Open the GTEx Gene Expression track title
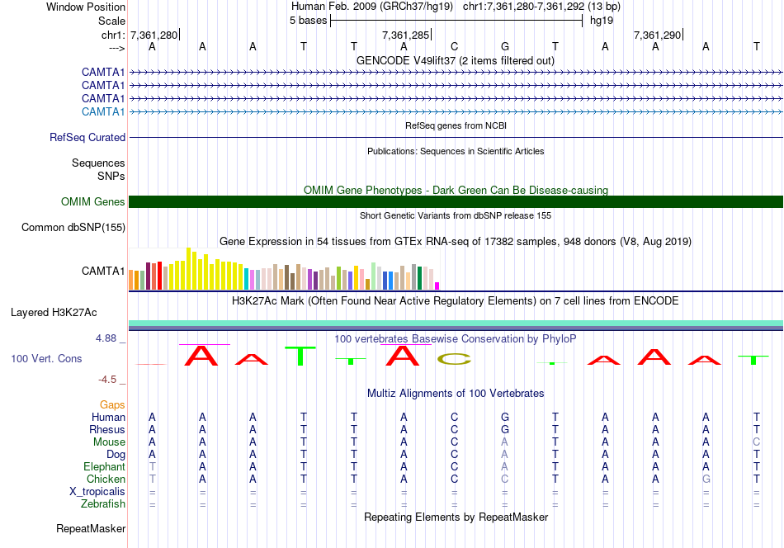Screen dimensions: 784x548 (x=456, y=242)
